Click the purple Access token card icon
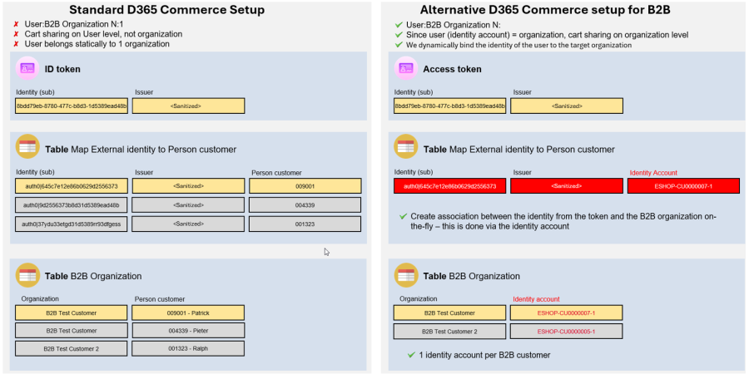The image size is (749, 374). [405, 69]
